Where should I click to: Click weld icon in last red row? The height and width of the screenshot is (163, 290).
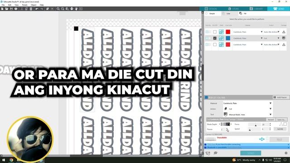point(221,44)
